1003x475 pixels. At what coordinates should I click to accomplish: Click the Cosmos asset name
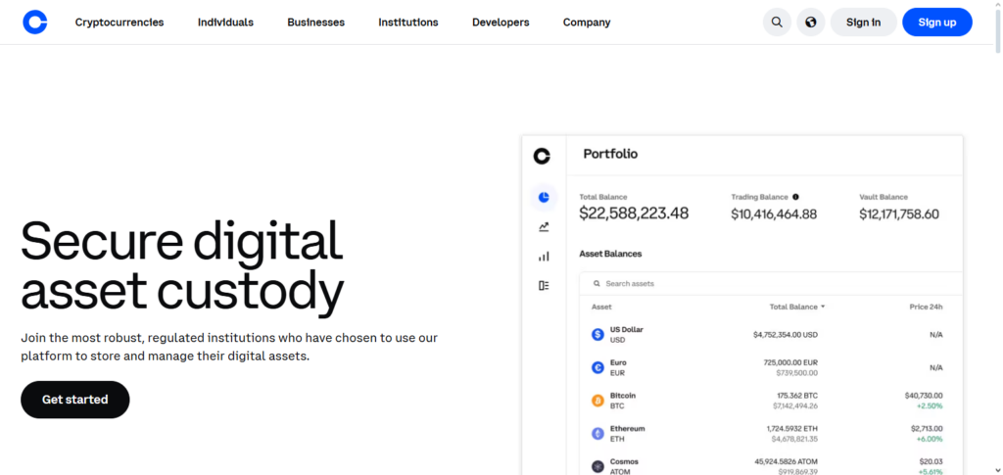624,461
